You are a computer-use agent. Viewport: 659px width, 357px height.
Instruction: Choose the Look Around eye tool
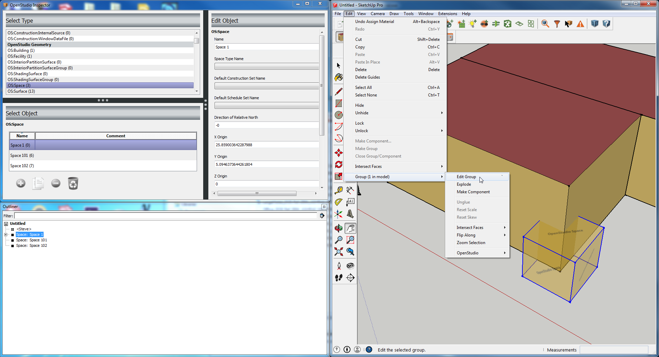pyautogui.click(x=350, y=266)
